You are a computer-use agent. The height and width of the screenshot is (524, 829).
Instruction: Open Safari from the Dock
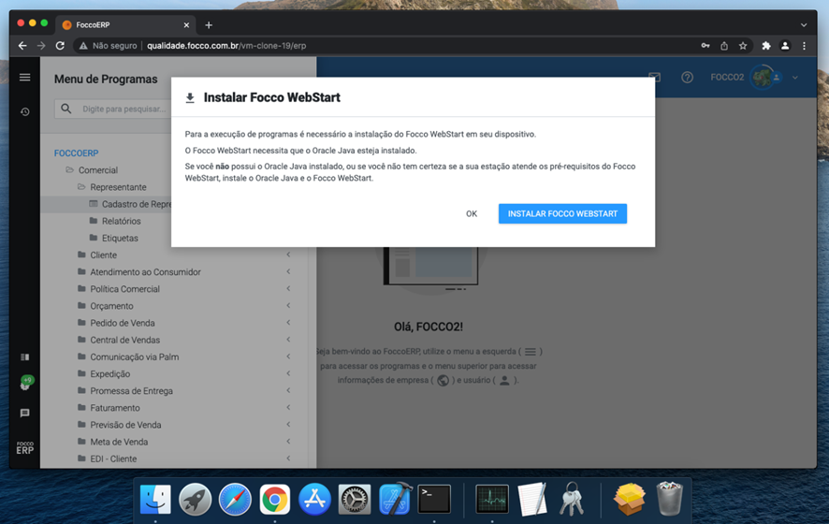click(x=235, y=499)
